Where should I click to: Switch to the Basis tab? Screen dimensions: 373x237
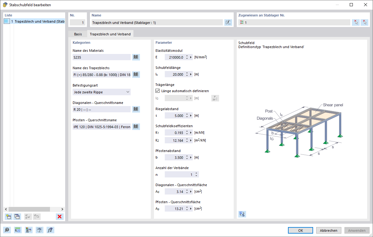tap(78, 34)
